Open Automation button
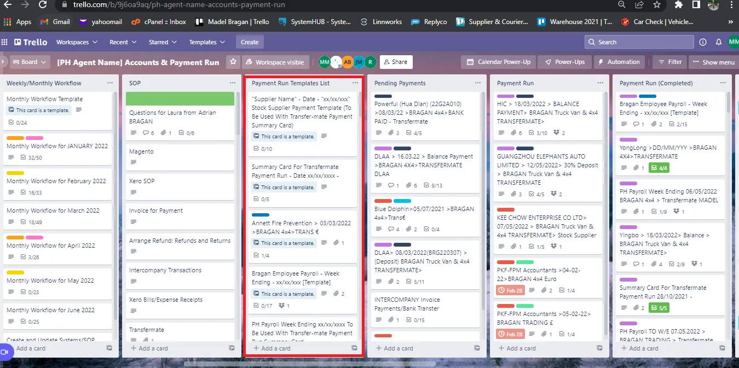 (619, 62)
